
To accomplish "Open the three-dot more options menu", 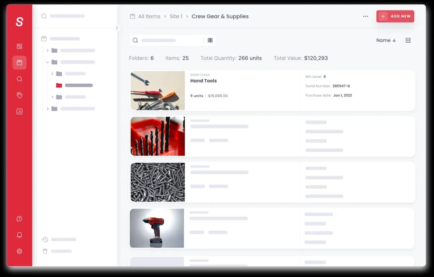I will (x=366, y=16).
